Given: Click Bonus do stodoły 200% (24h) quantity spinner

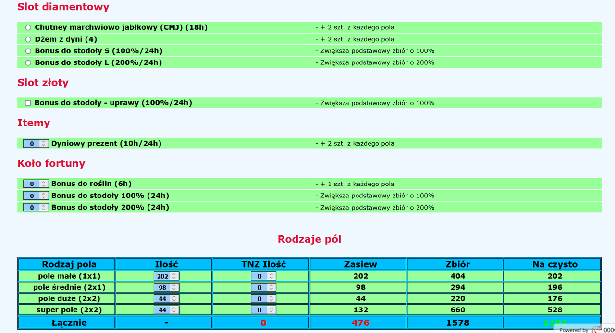Looking at the screenshot, I should click(44, 207).
